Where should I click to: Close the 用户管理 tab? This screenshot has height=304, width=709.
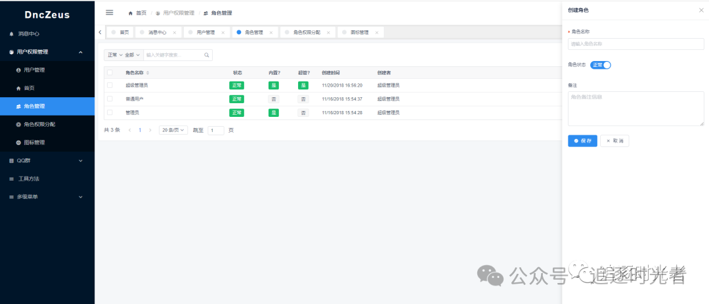click(x=223, y=33)
